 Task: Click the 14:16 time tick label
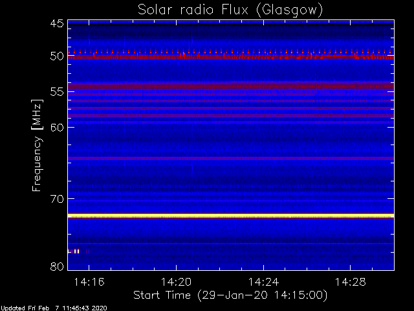(x=89, y=282)
